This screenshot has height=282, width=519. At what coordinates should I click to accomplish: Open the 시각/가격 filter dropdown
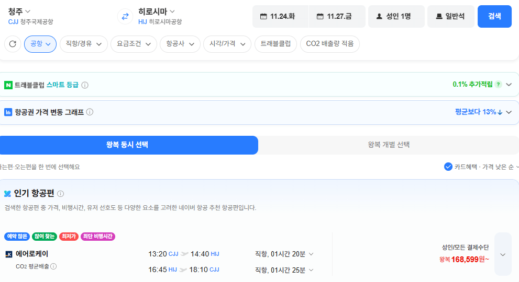tap(227, 44)
